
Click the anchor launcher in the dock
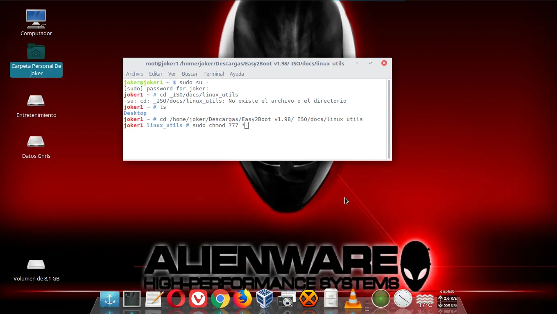tap(109, 299)
